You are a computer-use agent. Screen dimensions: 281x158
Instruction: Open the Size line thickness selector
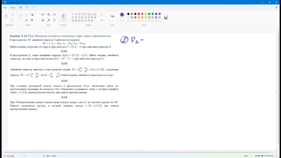112,16
